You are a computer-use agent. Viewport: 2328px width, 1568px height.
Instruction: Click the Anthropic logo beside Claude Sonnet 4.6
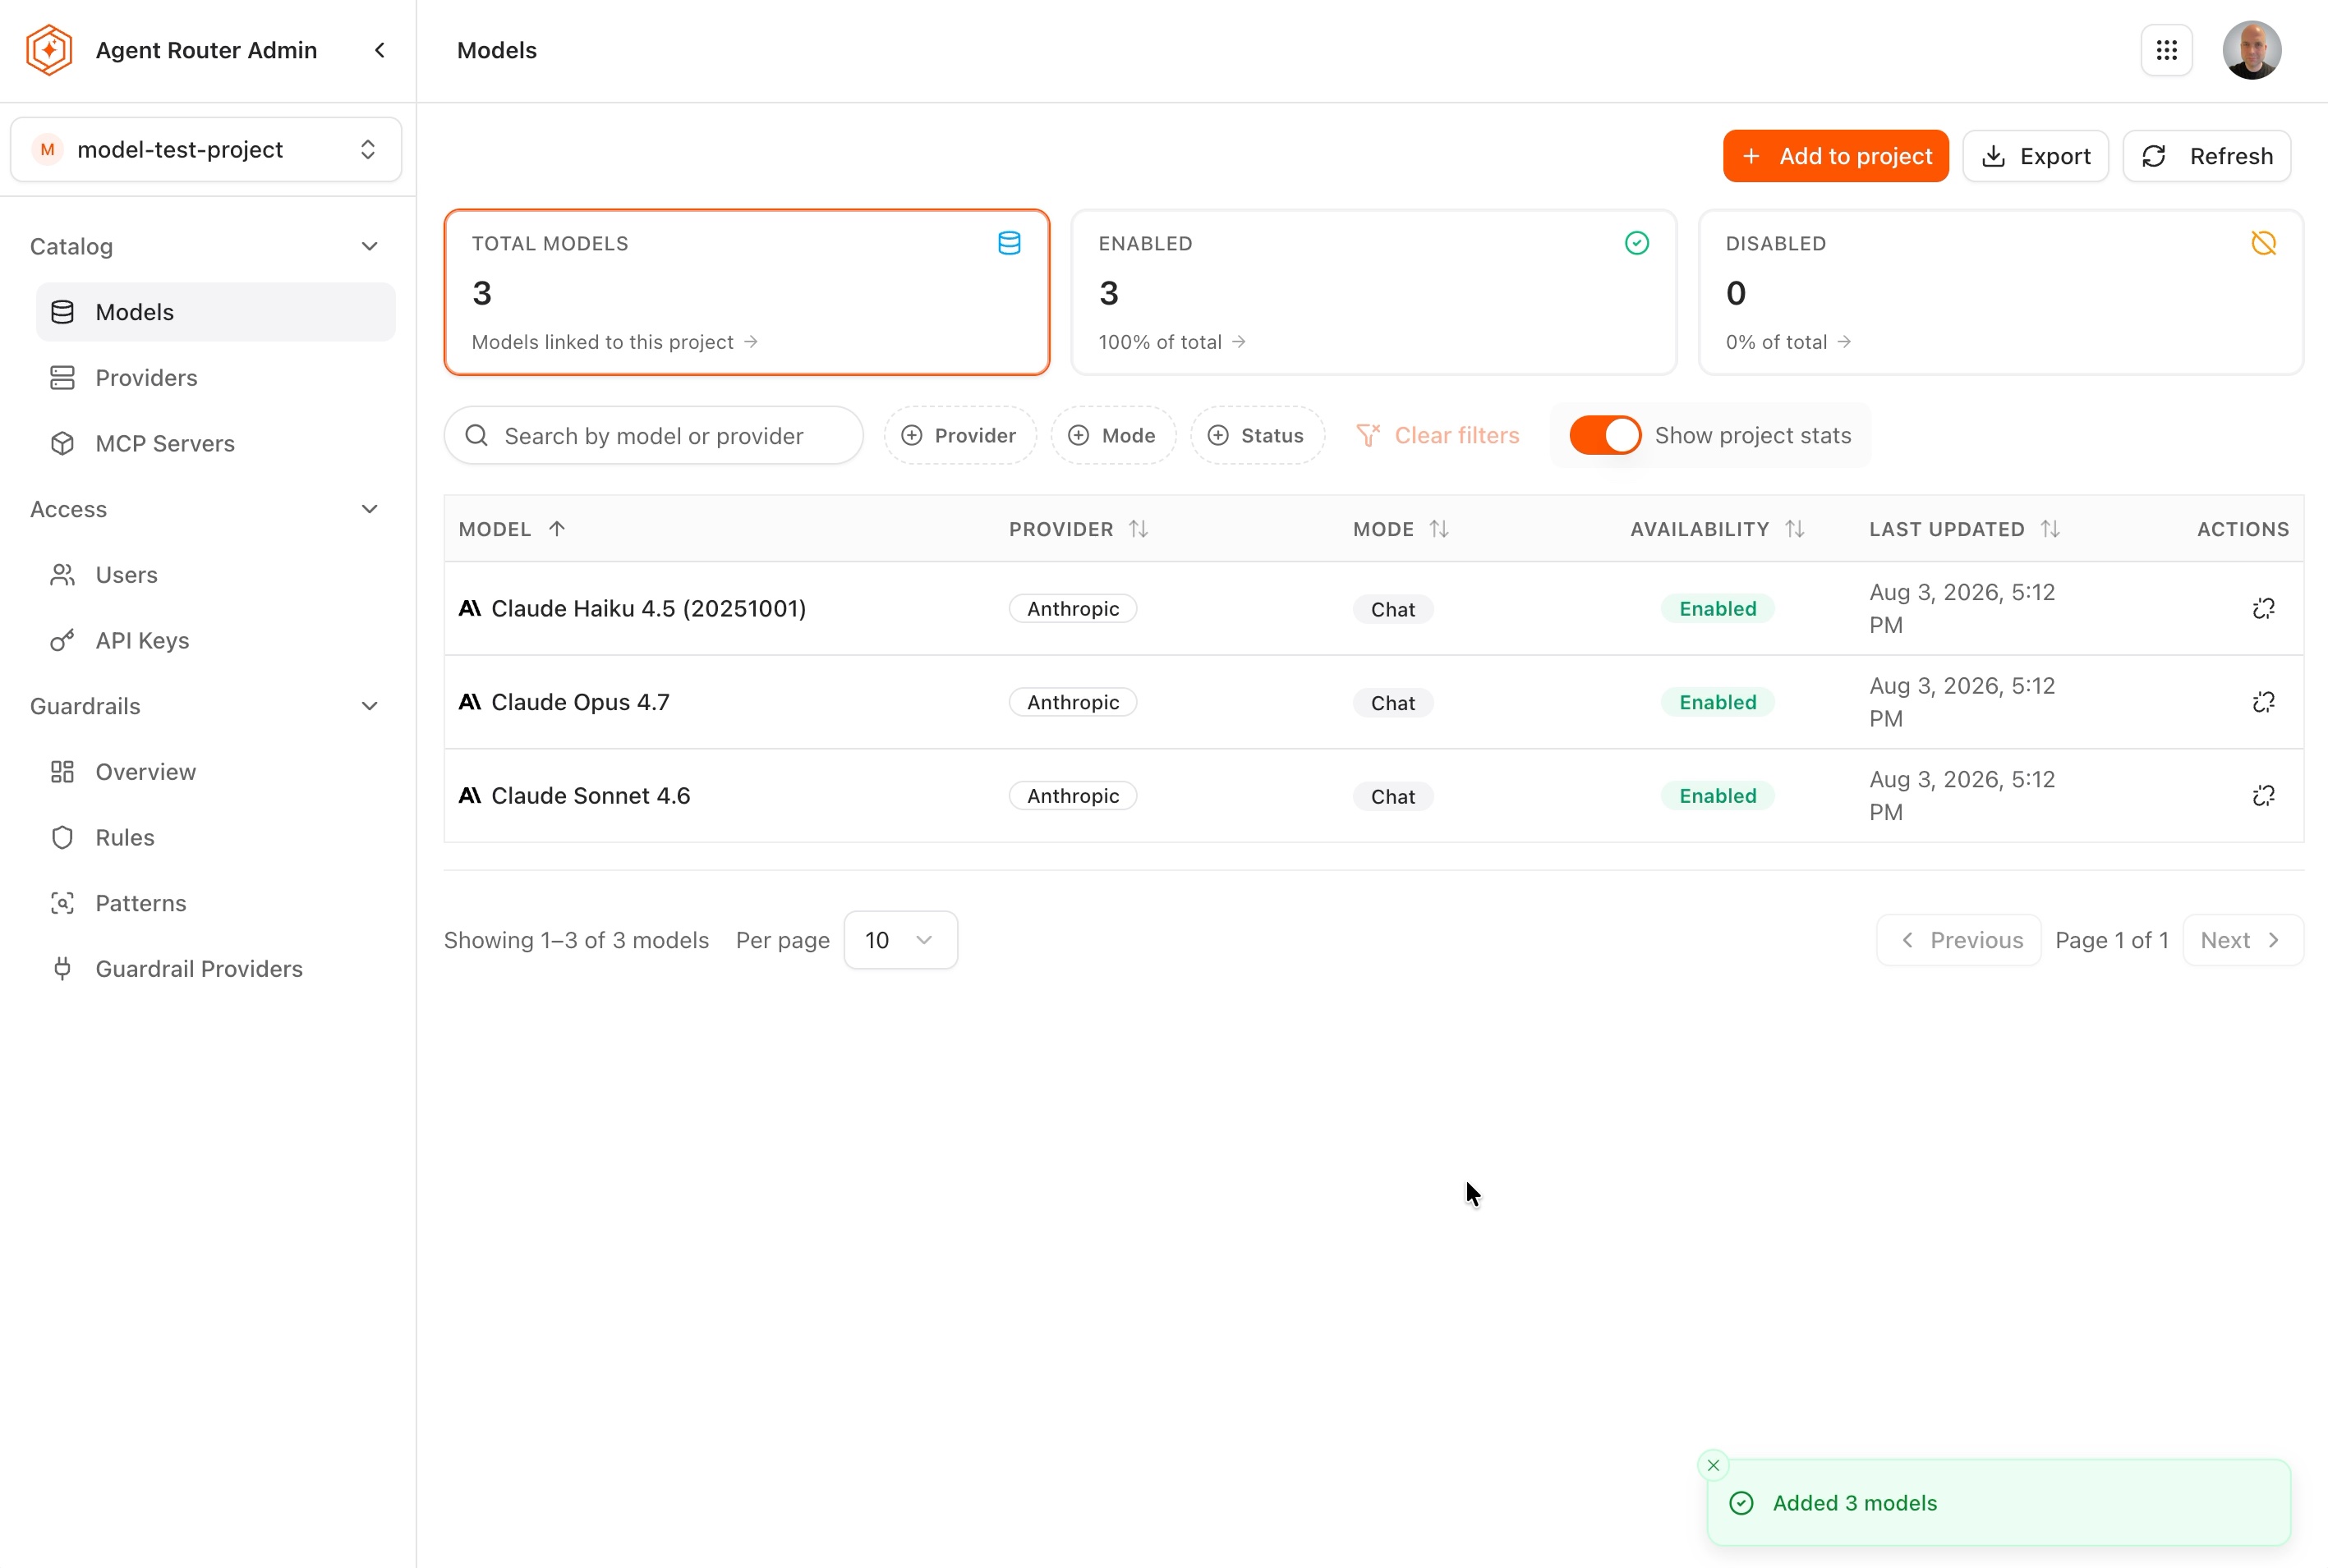[469, 796]
